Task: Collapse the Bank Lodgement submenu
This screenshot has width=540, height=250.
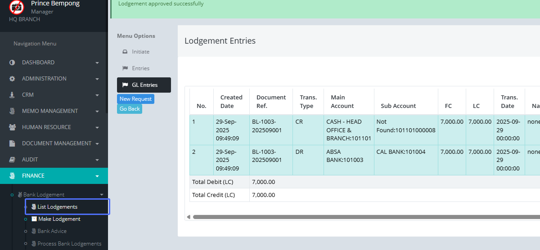Action: coord(102,195)
